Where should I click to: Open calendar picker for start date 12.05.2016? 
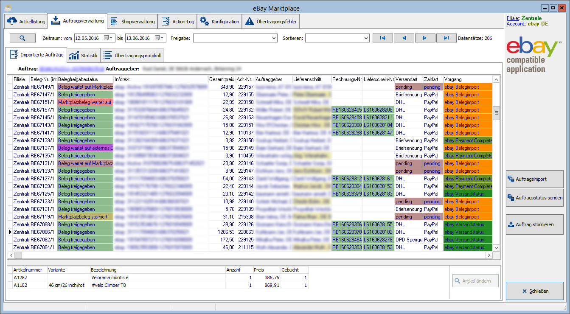(109, 38)
